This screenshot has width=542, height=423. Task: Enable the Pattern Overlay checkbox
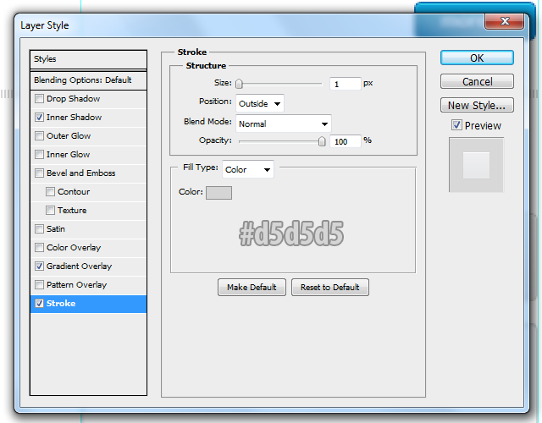click(40, 285)
